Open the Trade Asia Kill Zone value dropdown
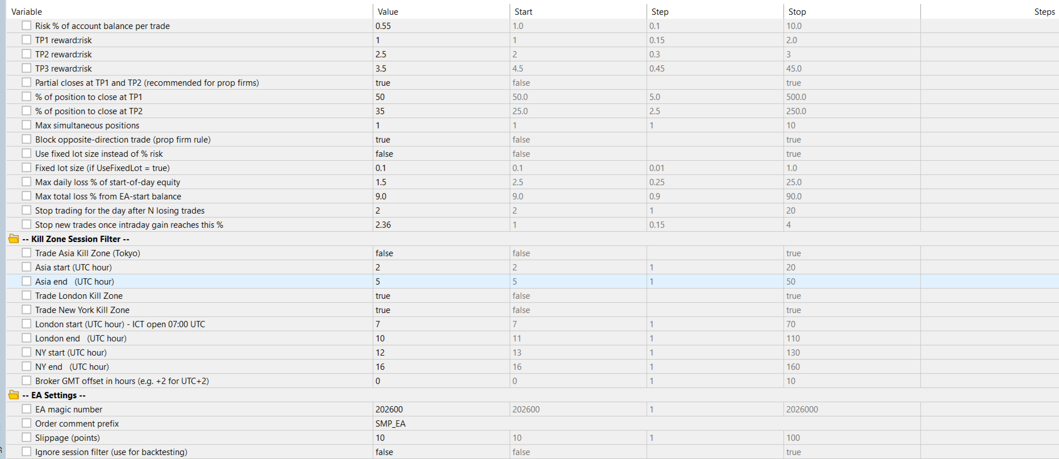 [x=441, y=253]
